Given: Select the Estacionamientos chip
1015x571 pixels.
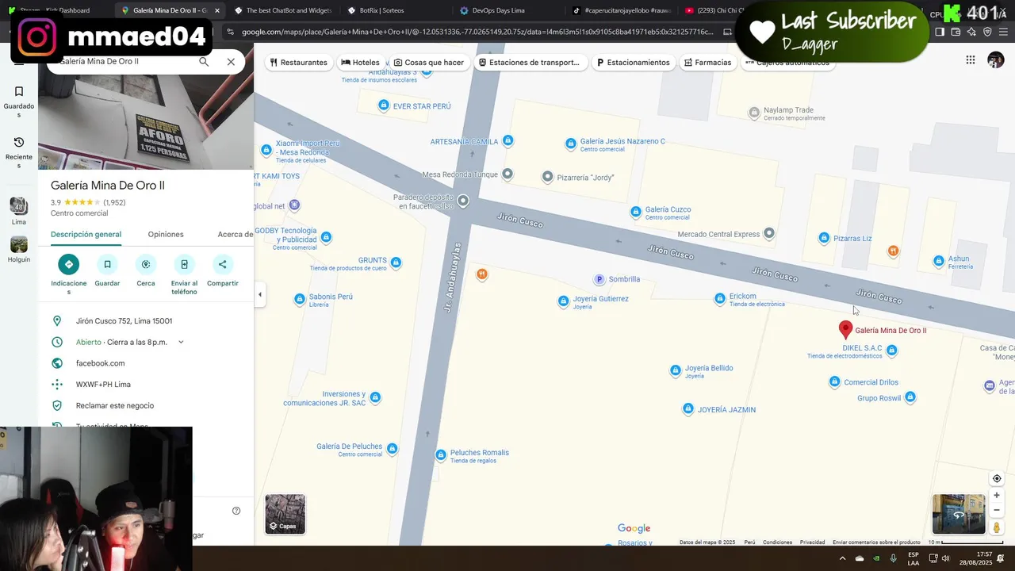Looking at the screenshot, I should [x=633, y=63].
